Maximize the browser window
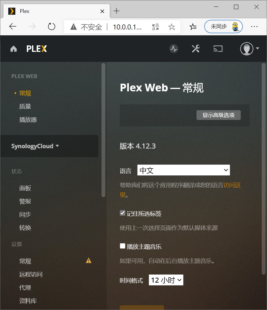This screenshot has width=267, height=310. click(x=236, y=7)
